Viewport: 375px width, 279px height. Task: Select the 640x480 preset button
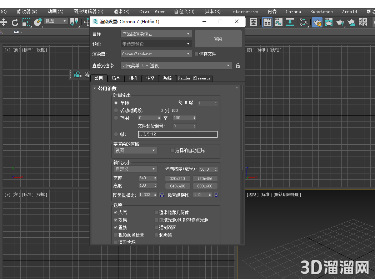point(177,186)
